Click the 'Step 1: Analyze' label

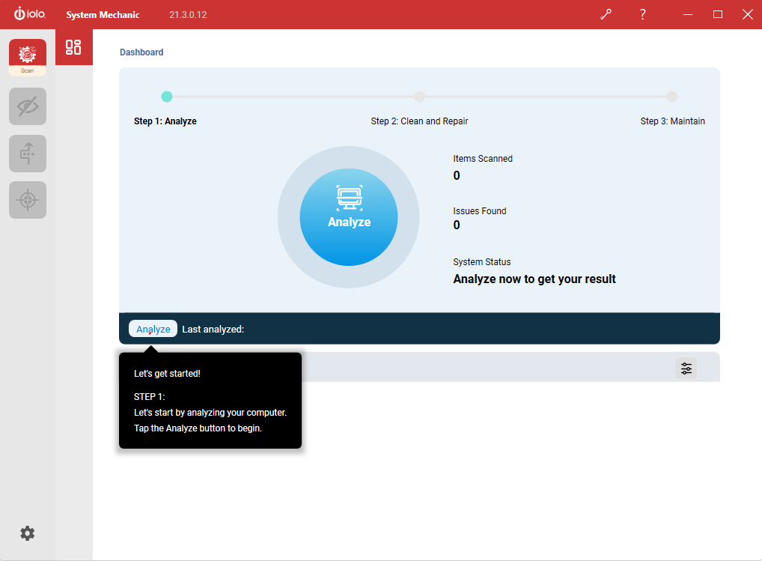point(165,121)
